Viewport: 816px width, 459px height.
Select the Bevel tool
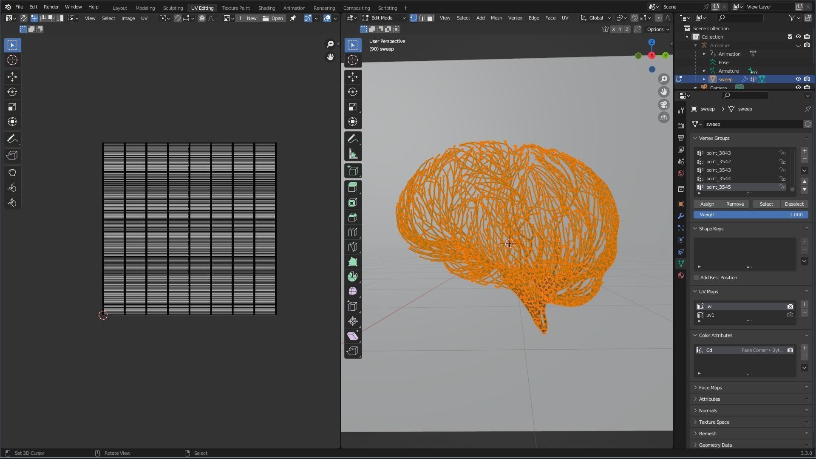353,218
